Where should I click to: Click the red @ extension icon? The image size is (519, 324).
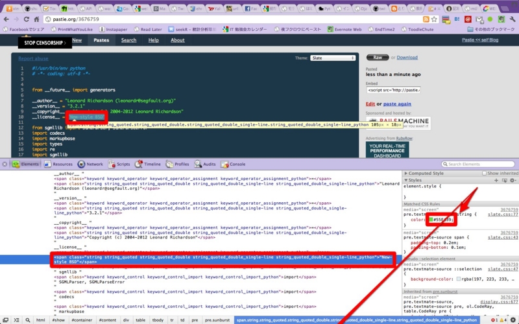pos(468,19)
